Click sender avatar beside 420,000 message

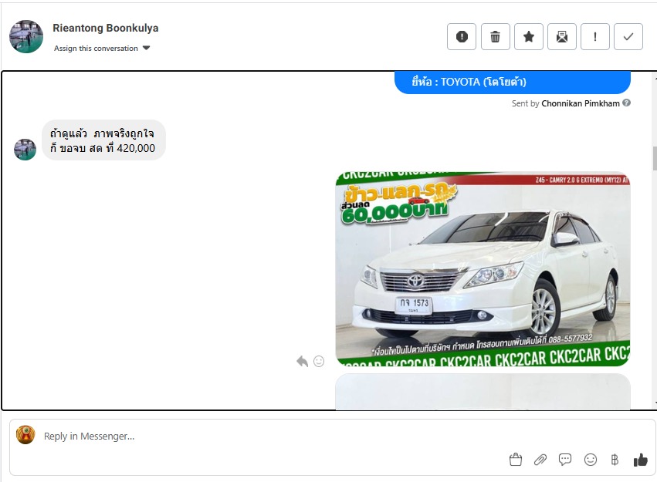25,150
